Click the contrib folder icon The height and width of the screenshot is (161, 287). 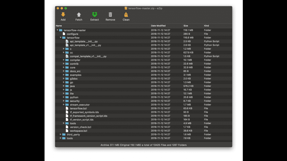click(67, 64)
